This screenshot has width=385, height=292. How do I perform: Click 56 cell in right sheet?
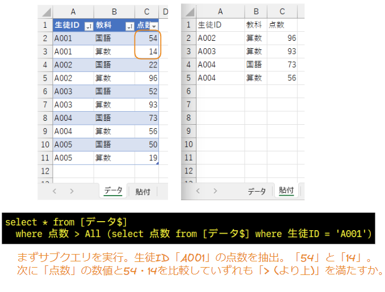tap(282, 78)
